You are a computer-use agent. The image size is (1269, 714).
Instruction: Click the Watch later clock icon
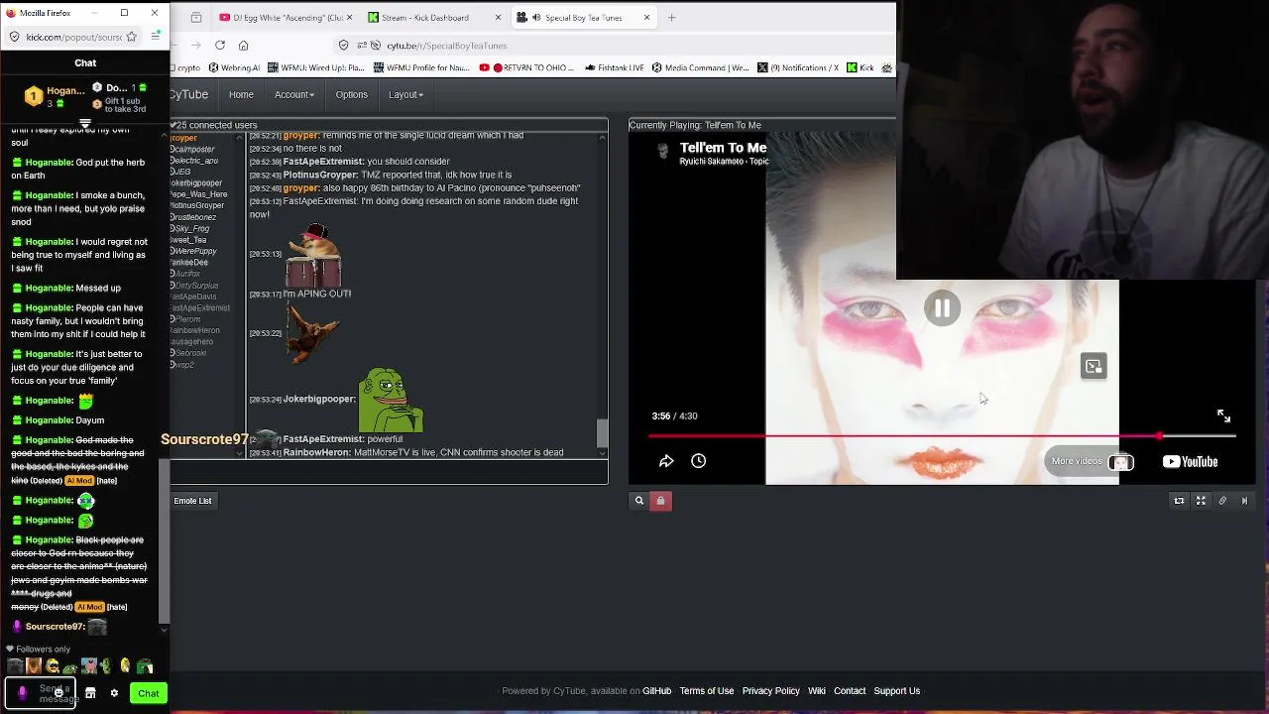click(x=698, y=461)
